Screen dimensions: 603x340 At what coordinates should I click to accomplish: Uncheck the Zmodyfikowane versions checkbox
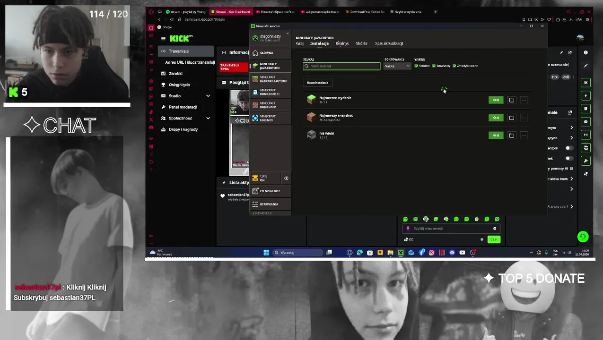[454, 66]
